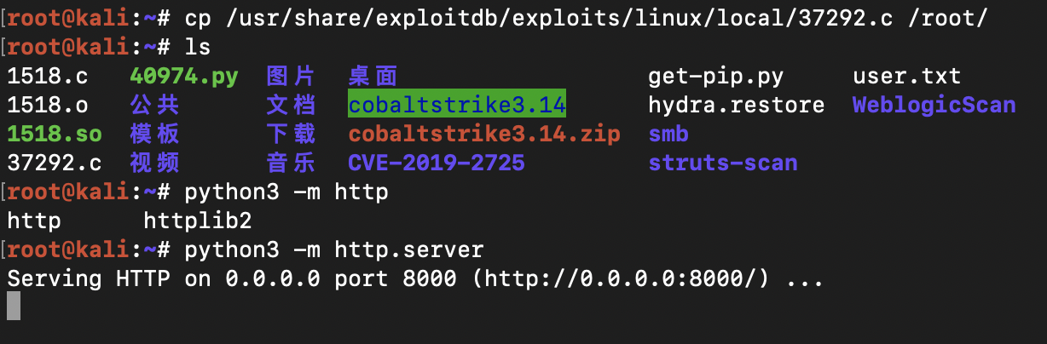The width and height of the screenshot is (1047, 344).
Task: Select the get-pip.py file entry
Action: (715, 77)
